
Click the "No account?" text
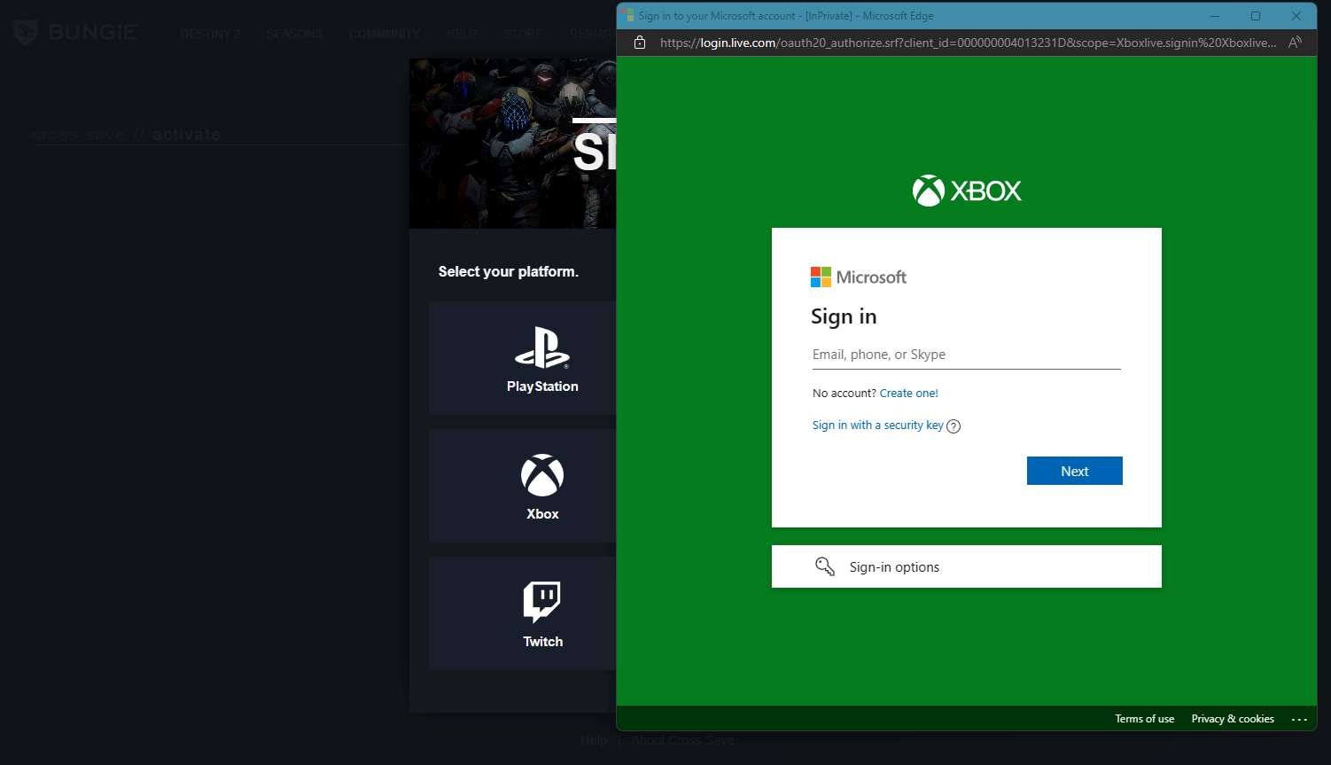845,394
